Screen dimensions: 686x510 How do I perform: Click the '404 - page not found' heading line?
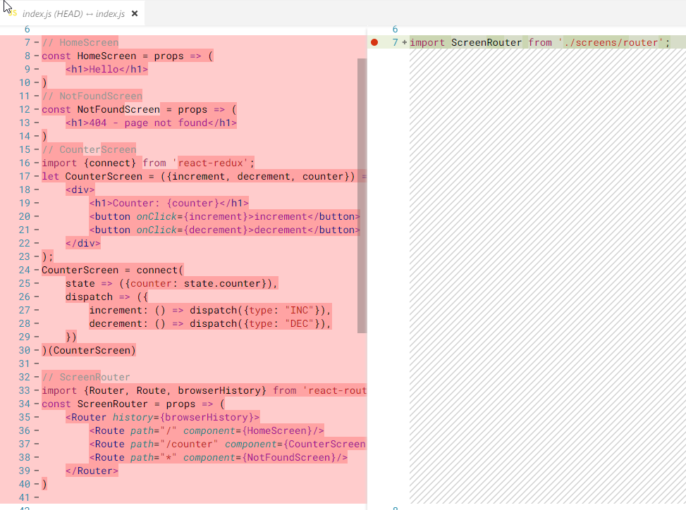(152, 123)
